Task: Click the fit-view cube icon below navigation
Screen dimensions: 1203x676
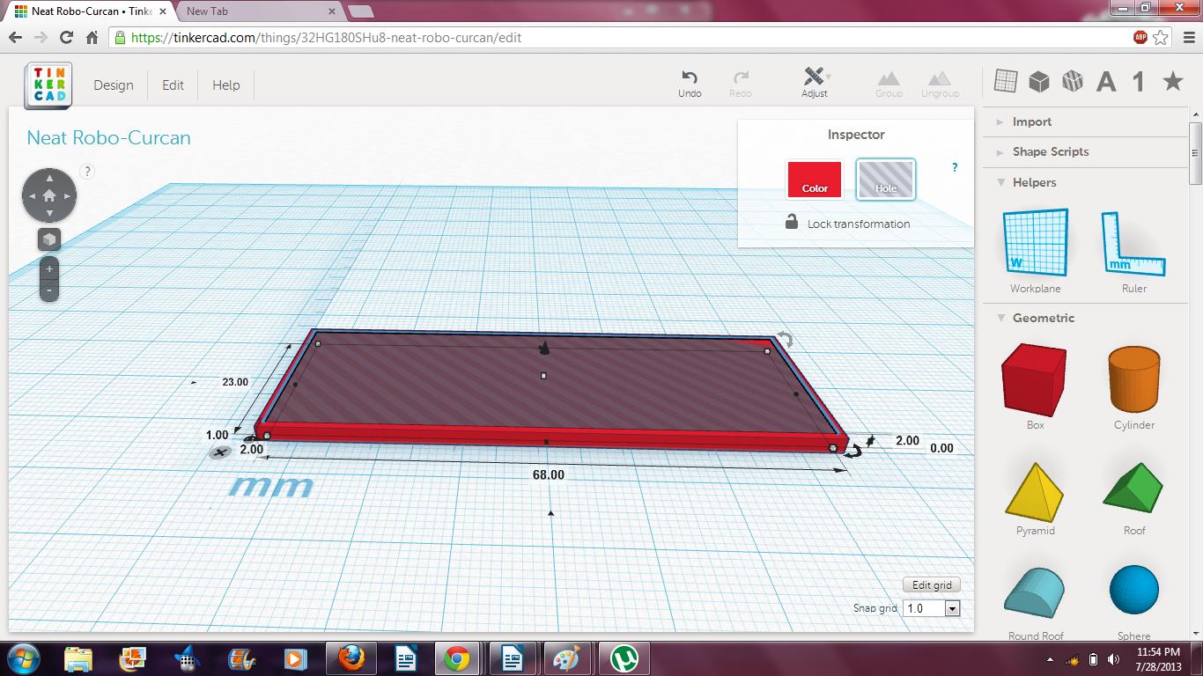Action: 49,239
